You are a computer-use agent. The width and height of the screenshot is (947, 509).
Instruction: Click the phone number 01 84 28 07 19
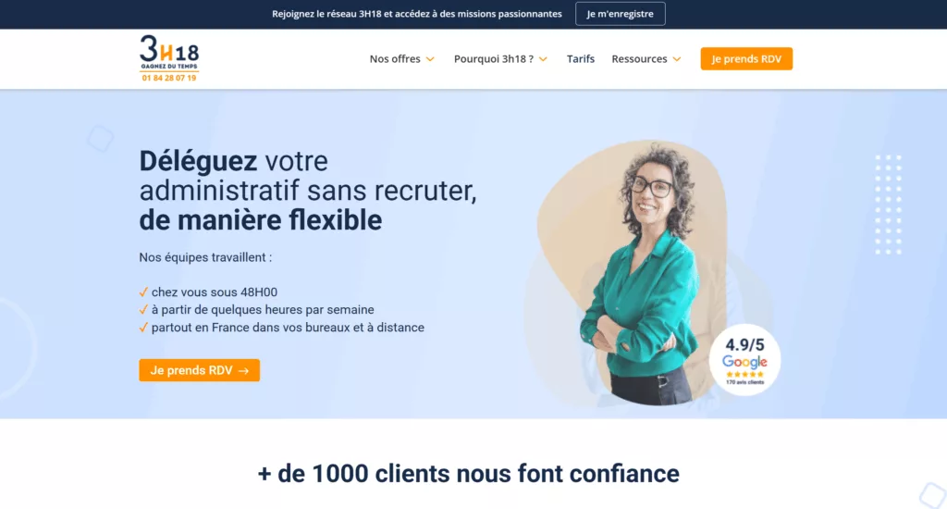(169, 78)
